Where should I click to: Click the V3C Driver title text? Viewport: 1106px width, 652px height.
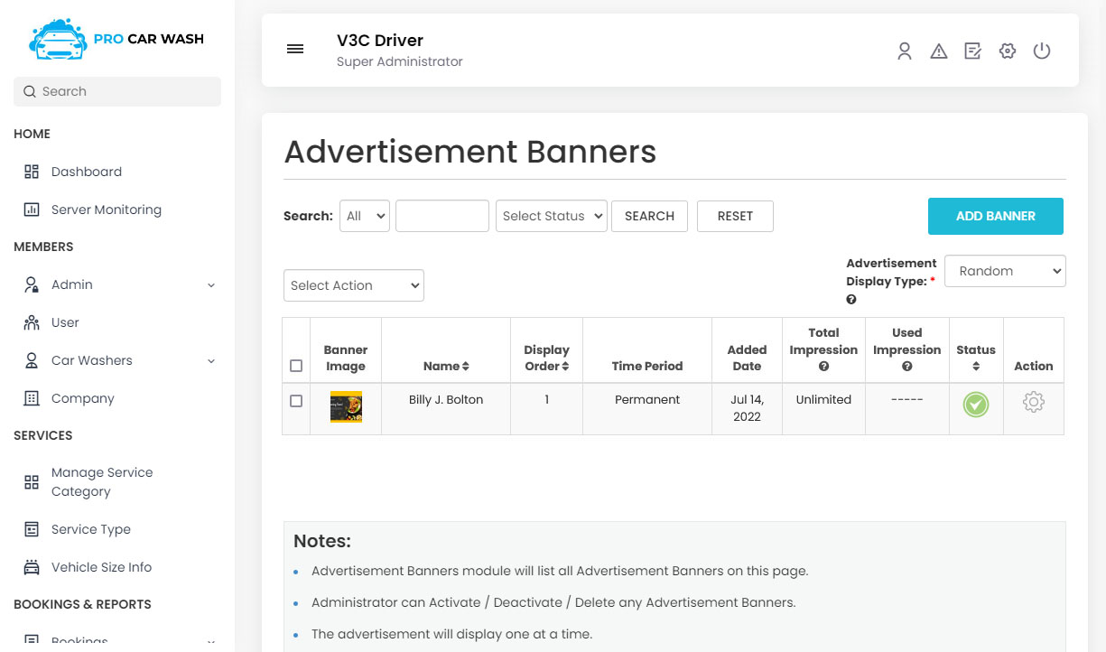(x=380, y=41)
